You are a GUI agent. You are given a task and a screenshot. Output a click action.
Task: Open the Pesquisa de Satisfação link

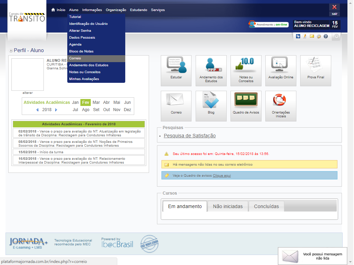[x=190, y=136]
